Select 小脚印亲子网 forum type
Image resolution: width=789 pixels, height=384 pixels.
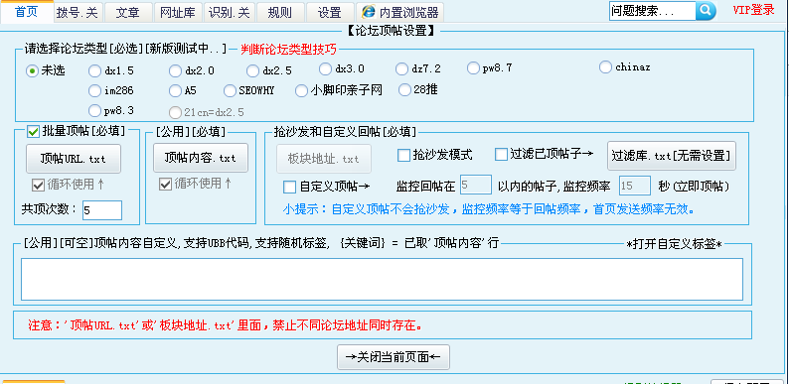point(301,91)
